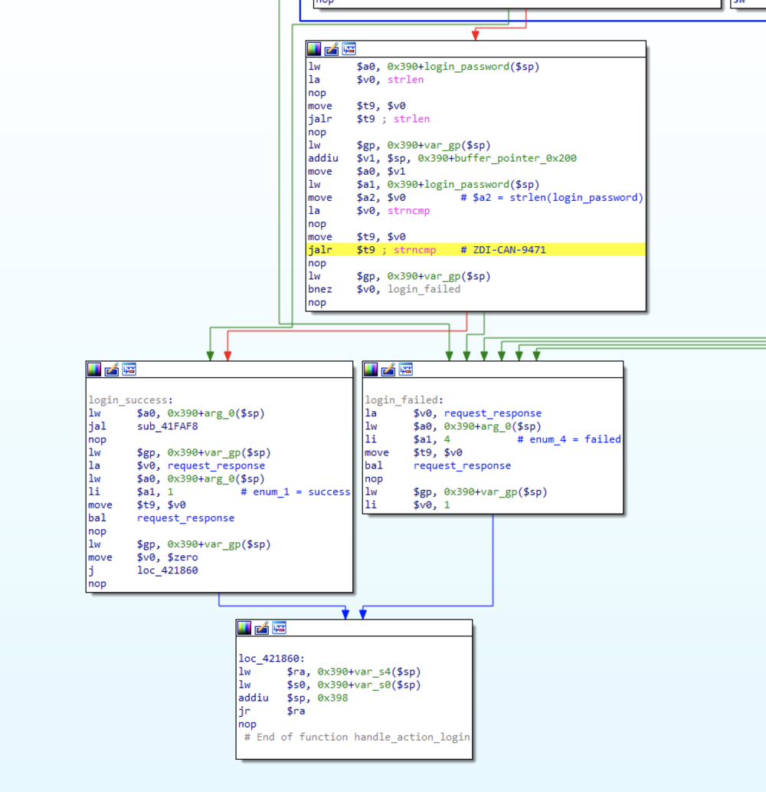
Task: Click strlen comment on 'jalr $t9' line
Action: coord(412,119)
